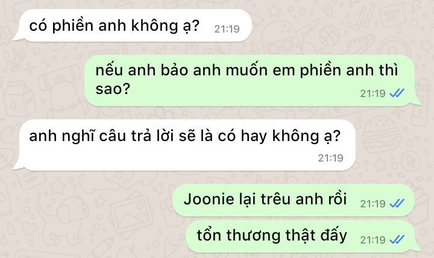Tap the 21:19 timestamp in the "sao?" bubble
The width and height of the screenshot is (434, 258).
coord(373,93)
